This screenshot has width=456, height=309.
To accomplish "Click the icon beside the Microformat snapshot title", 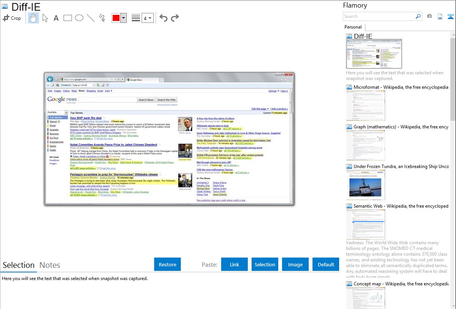I will click(x=349, y=87).
